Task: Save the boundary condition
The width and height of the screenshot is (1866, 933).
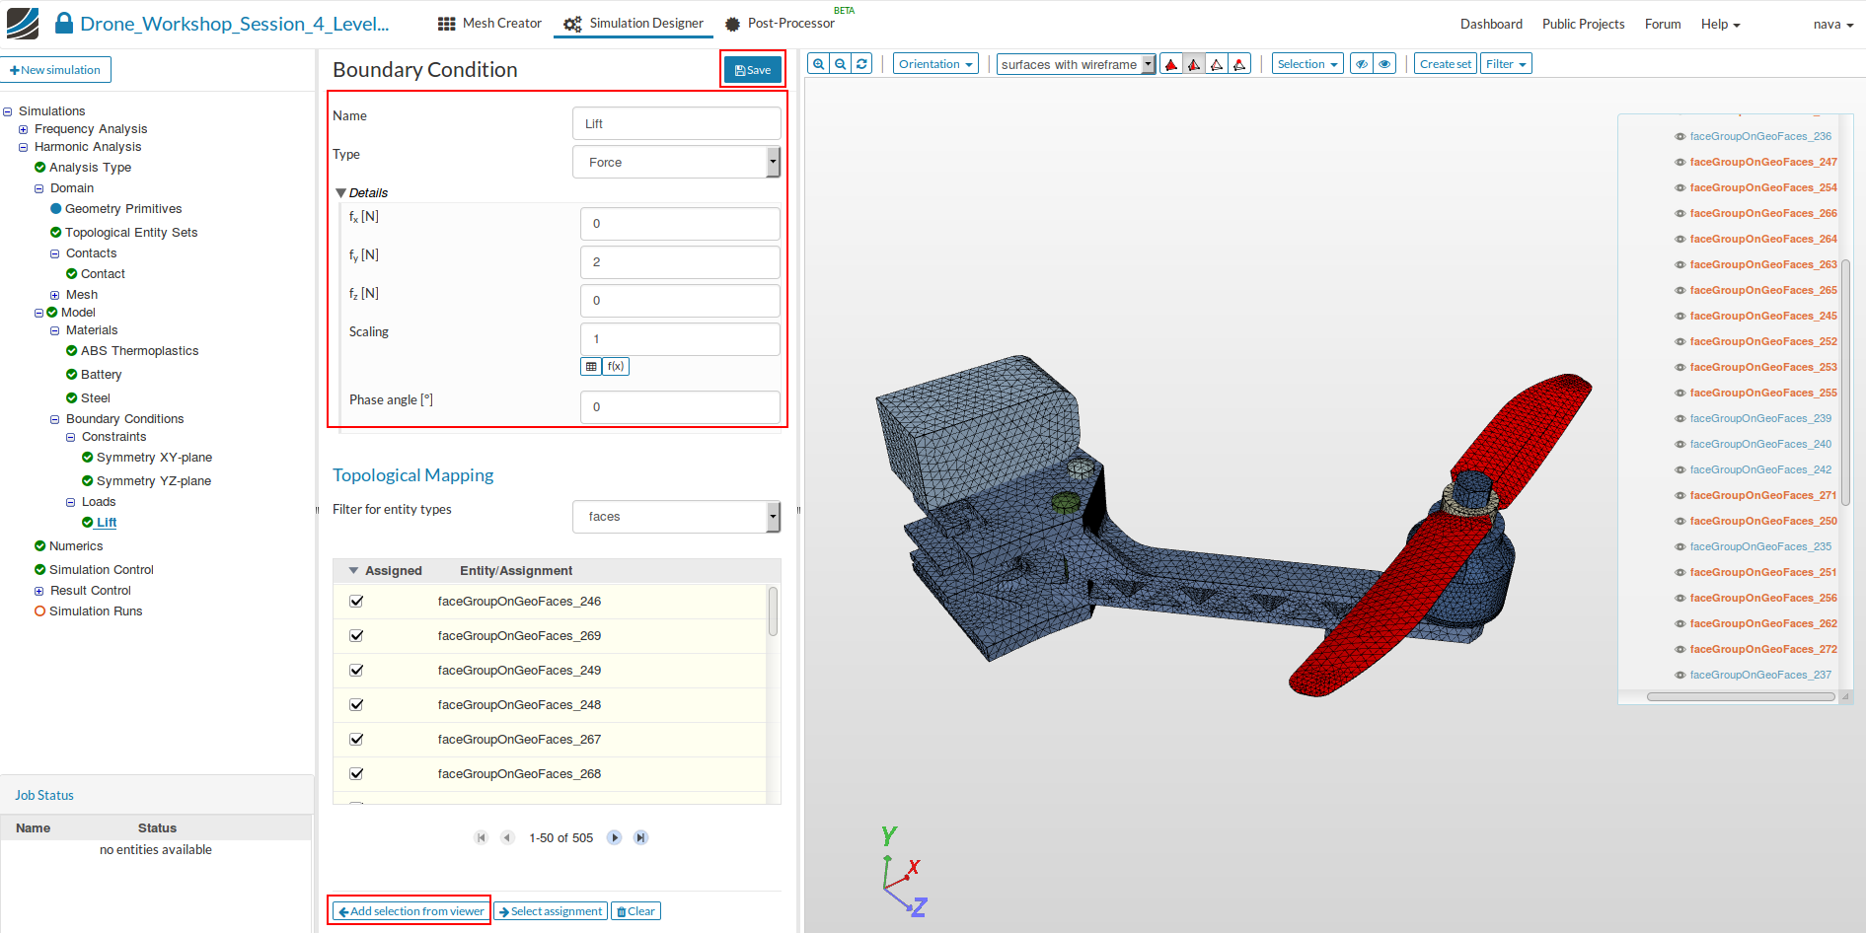Action: tap(752, 70)
